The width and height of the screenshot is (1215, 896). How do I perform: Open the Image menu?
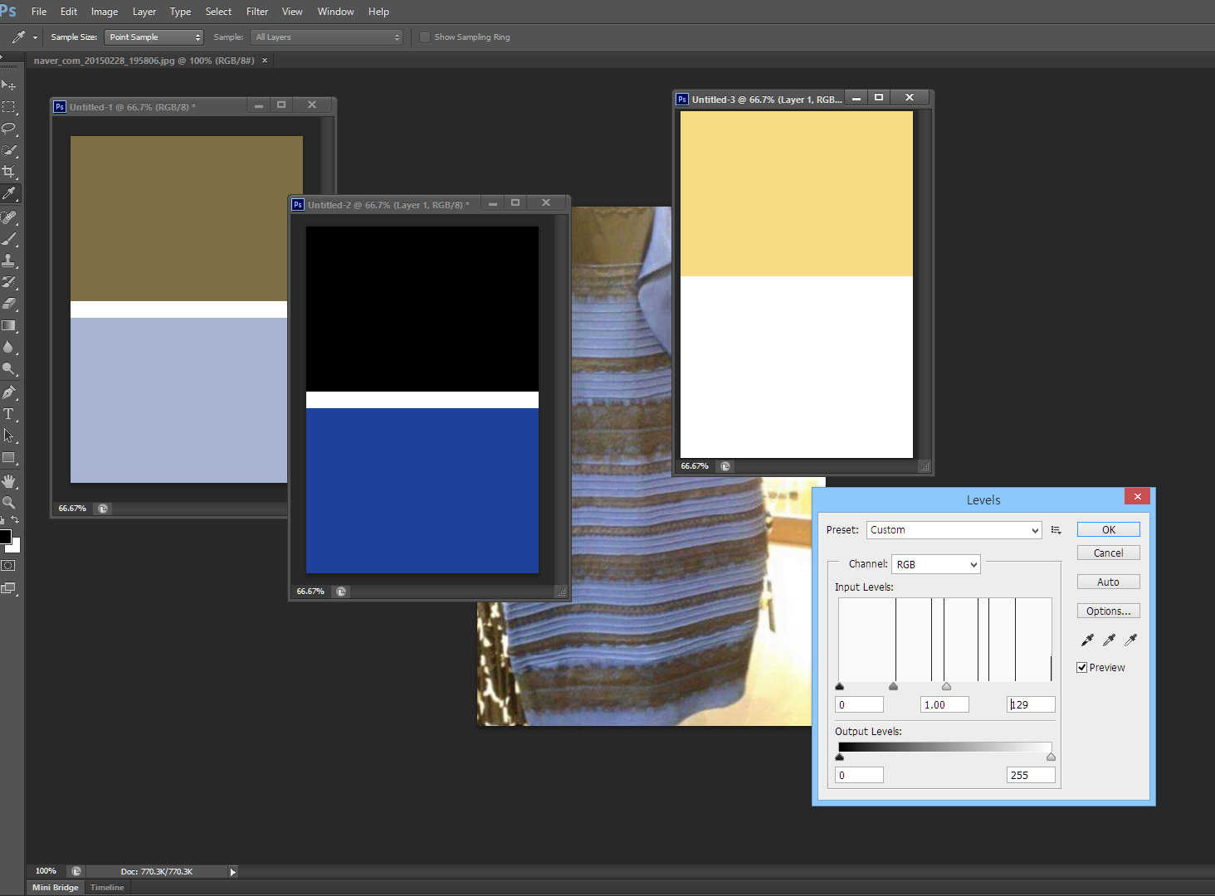(x=105, y=12)
